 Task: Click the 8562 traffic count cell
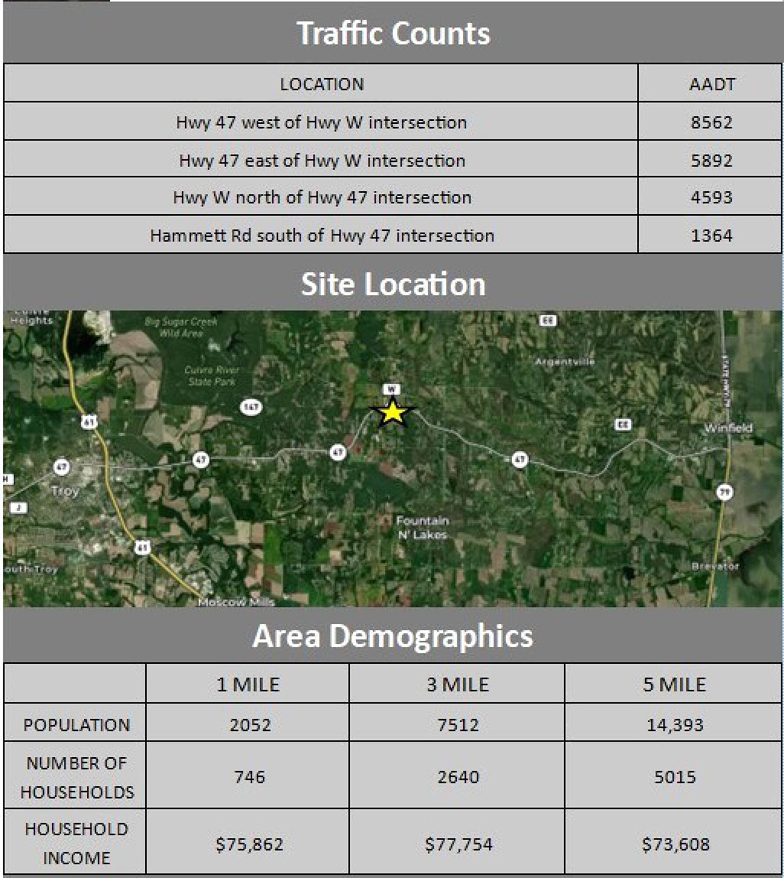[711, 122]
